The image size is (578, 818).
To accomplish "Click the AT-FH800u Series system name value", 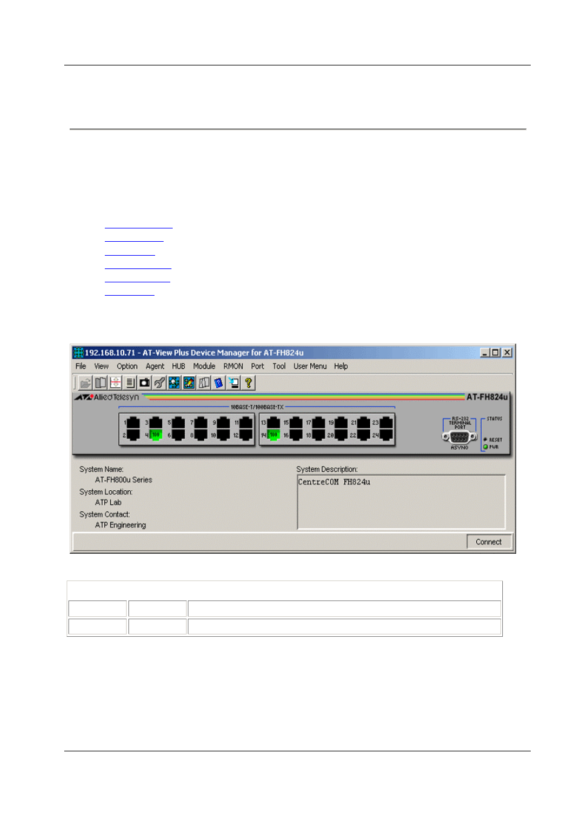I will 124,480.
